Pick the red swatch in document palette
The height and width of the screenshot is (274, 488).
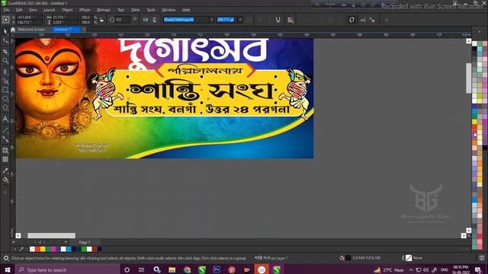(37, 249)
